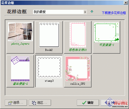The width and height of the screenshot is (129, 109).
Task: Select the cellie_SF2 floral frame
Action: coord(78,71)
